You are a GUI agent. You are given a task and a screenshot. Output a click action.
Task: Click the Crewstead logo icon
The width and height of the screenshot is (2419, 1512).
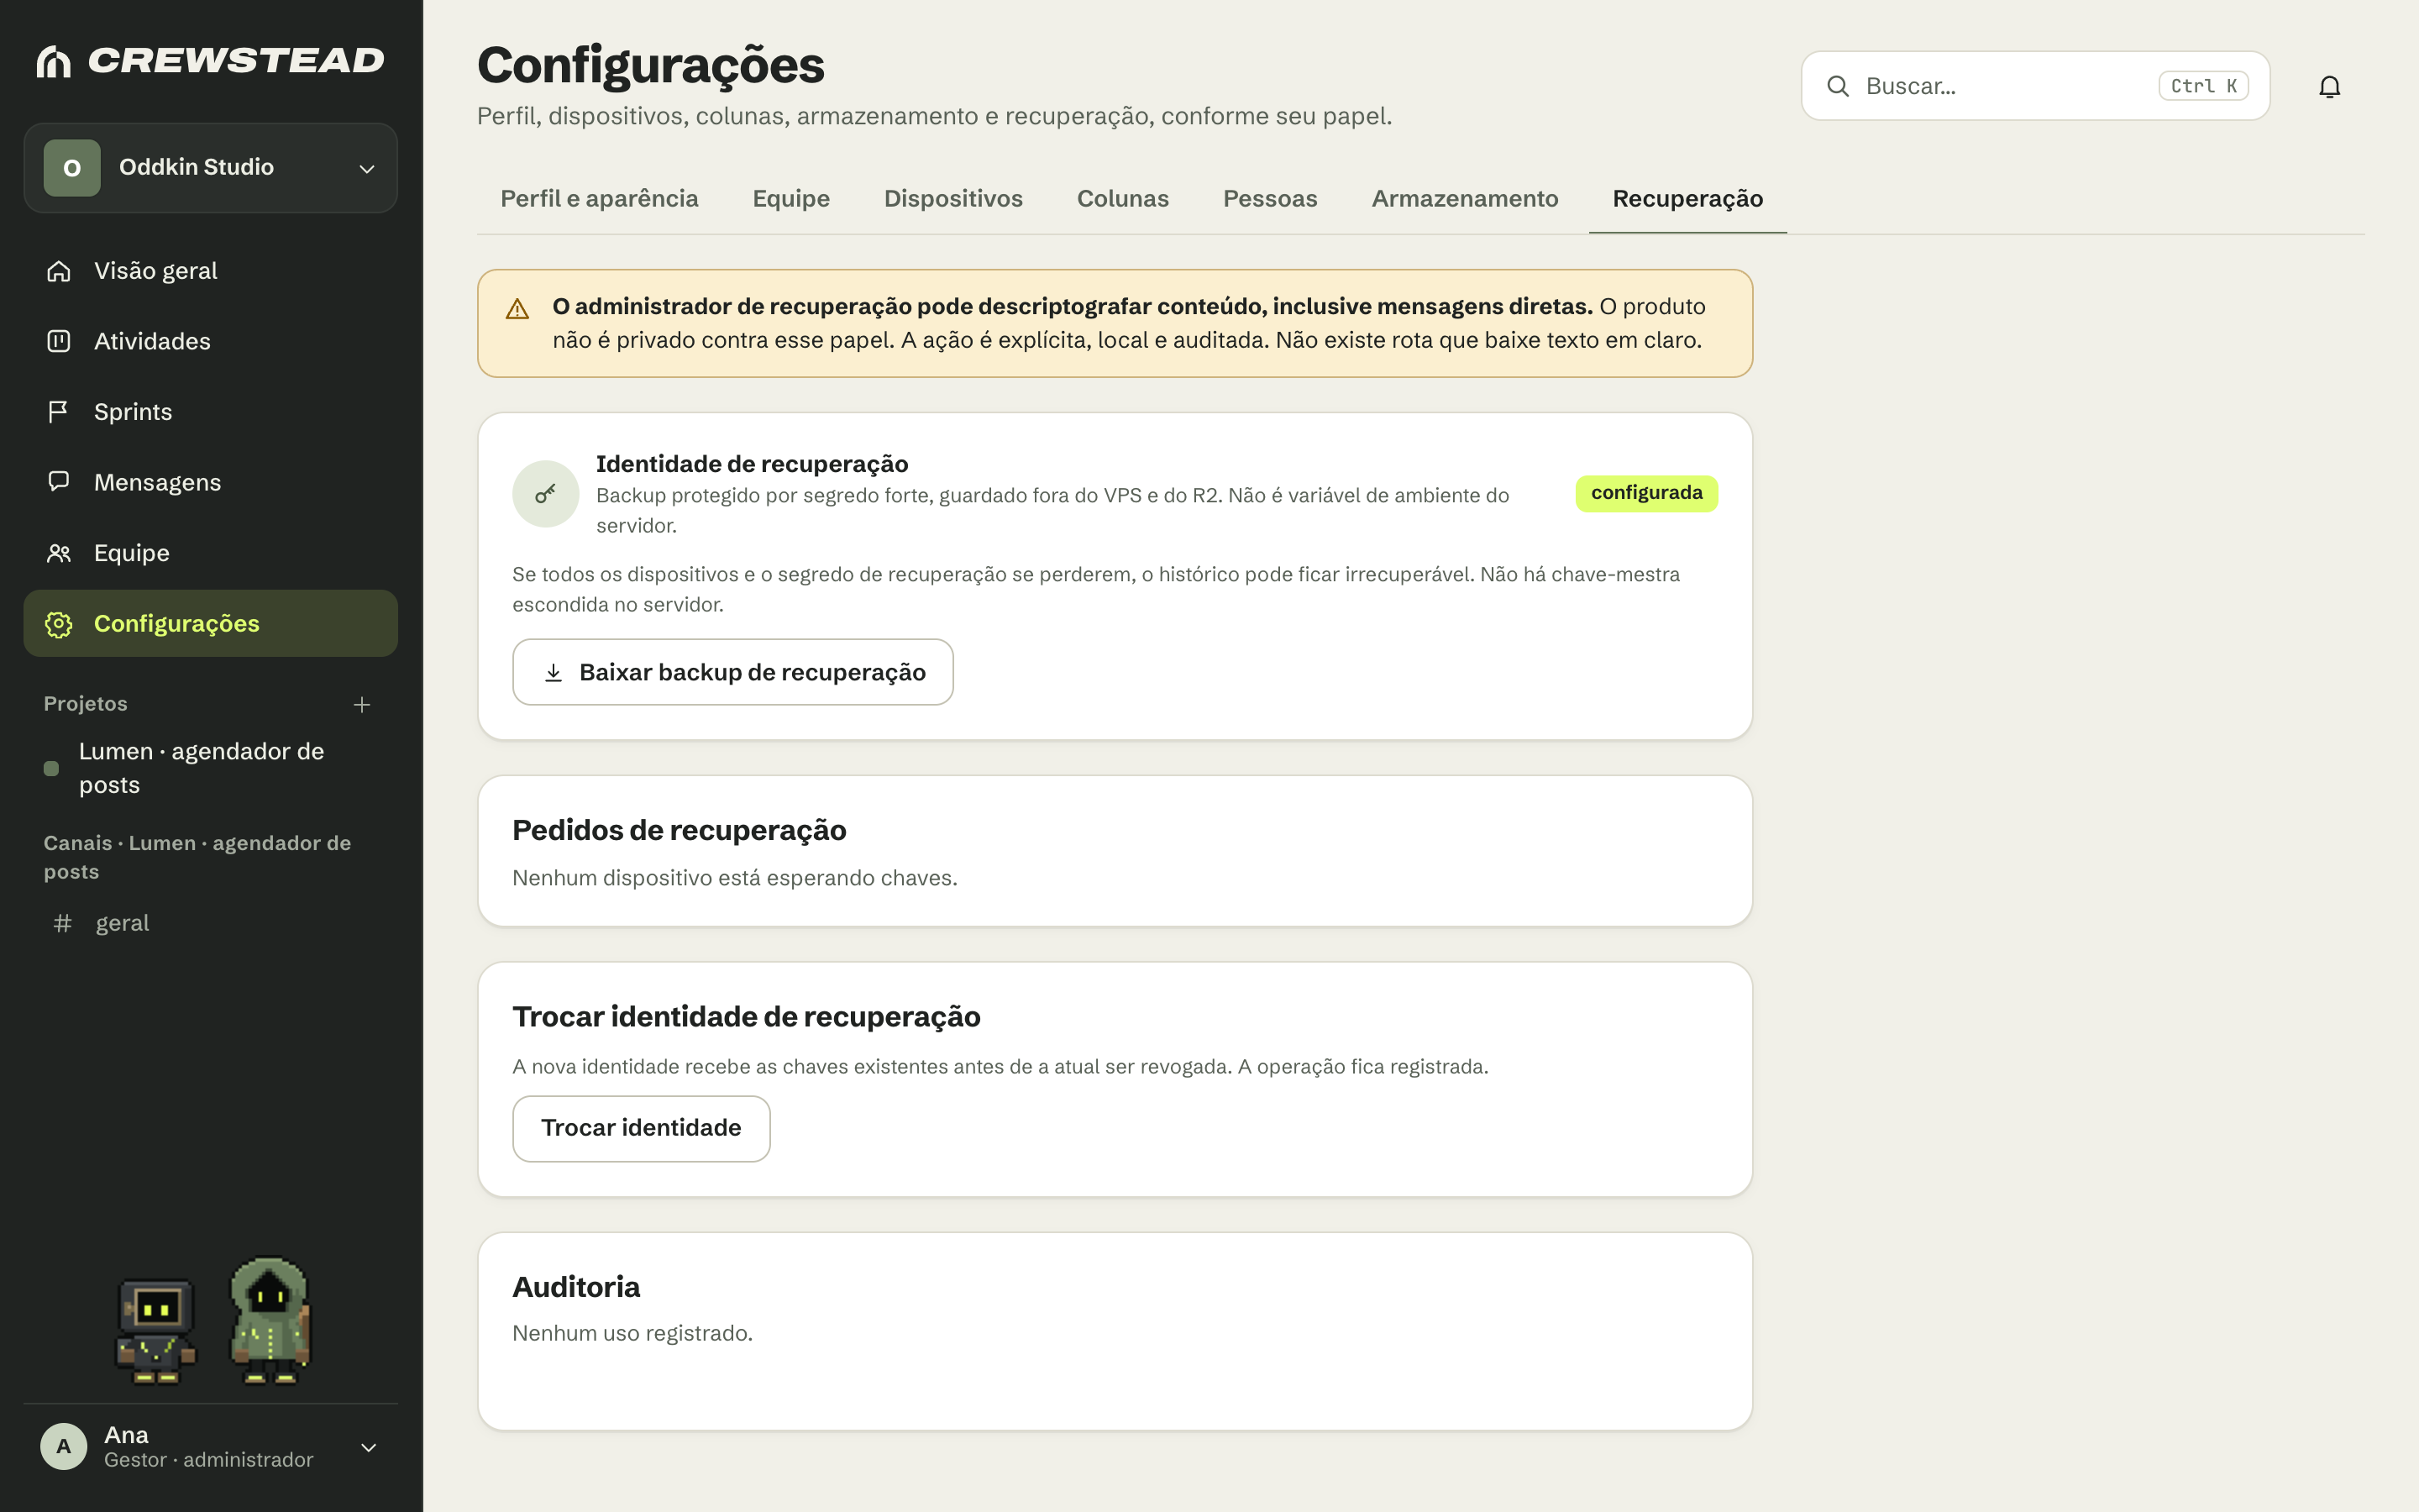(54, 61)
